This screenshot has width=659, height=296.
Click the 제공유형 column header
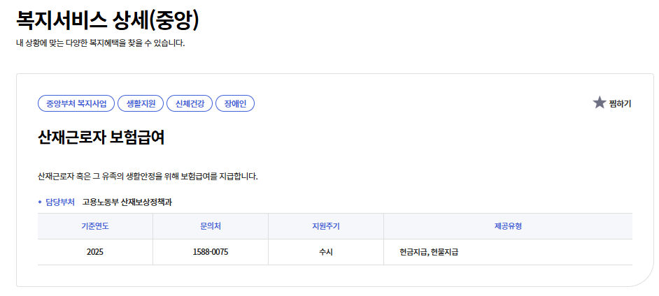(x=508, y=226)
